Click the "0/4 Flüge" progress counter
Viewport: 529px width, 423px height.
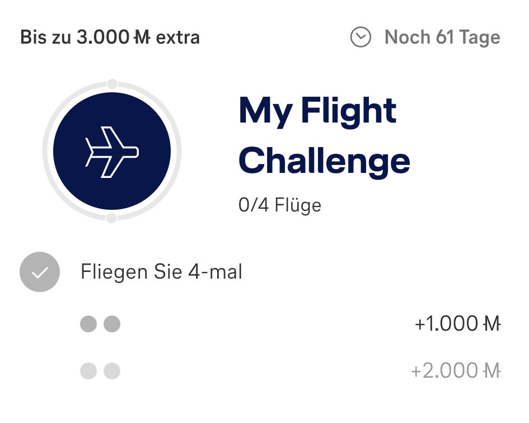(280, 205)
